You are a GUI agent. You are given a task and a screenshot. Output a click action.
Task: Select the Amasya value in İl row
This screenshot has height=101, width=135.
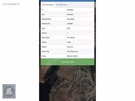(70, 10)
